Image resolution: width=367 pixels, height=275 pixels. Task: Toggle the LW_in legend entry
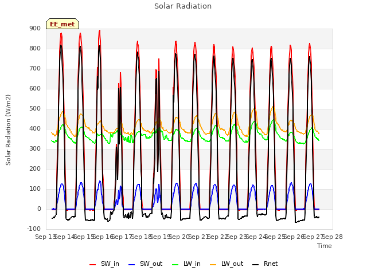(186, 264)
